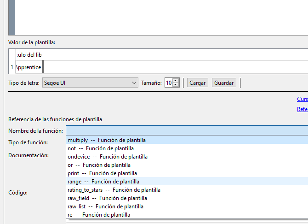Choose raw_field function entry
Screen dimensions: 308x224
[187, 198]
